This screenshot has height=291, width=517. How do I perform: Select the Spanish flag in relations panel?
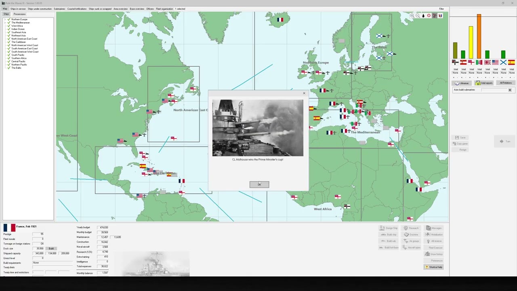coord(512,62)
